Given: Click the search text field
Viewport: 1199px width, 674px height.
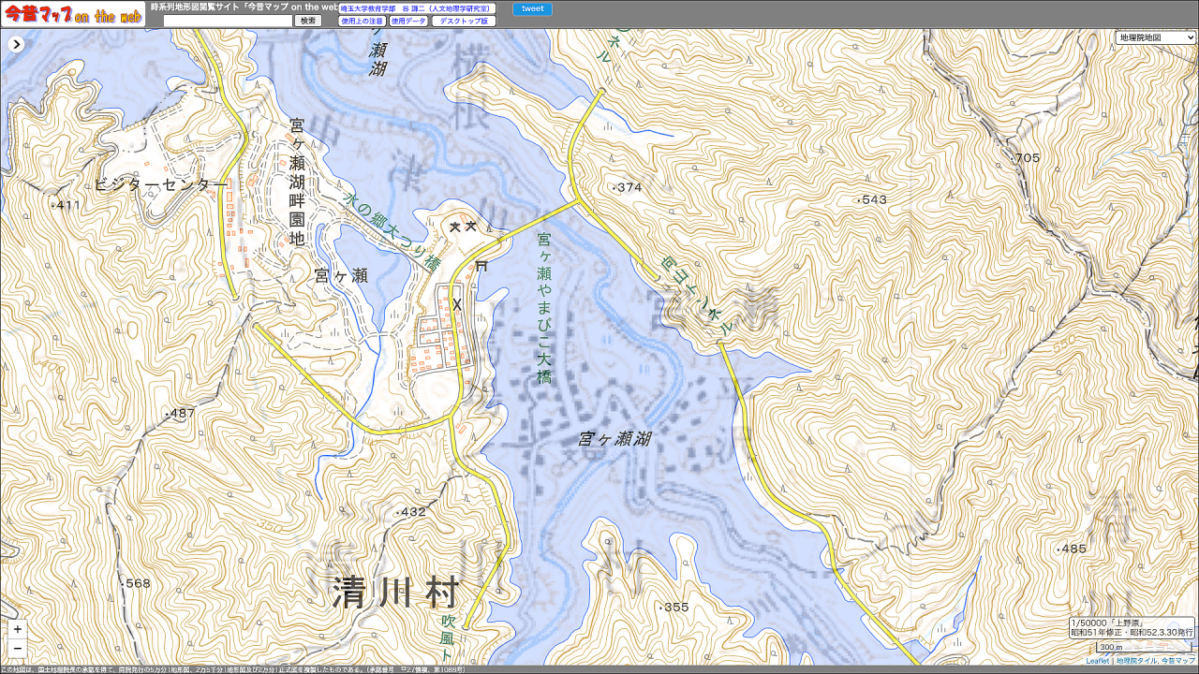Looking at the screenshot, I should [x=228, y=21].
